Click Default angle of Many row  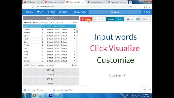57,51
